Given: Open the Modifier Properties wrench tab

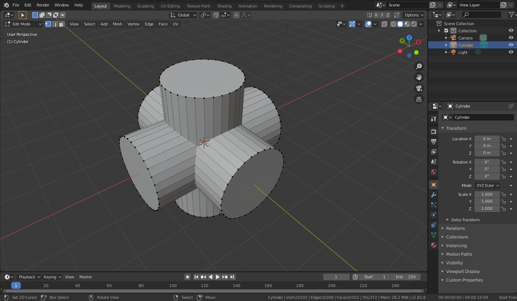Looking at the screenshot, I should [433, 195].
